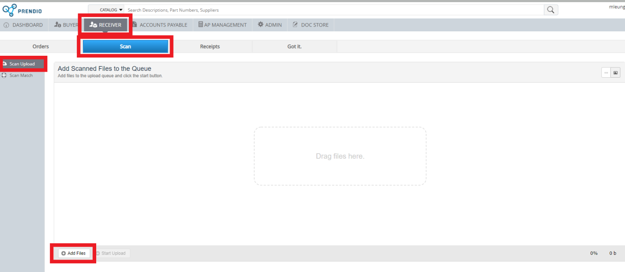Click the Scan Match lifebuoy icon
The width and height of the screenshot is (625, 272).
point(4,76)
